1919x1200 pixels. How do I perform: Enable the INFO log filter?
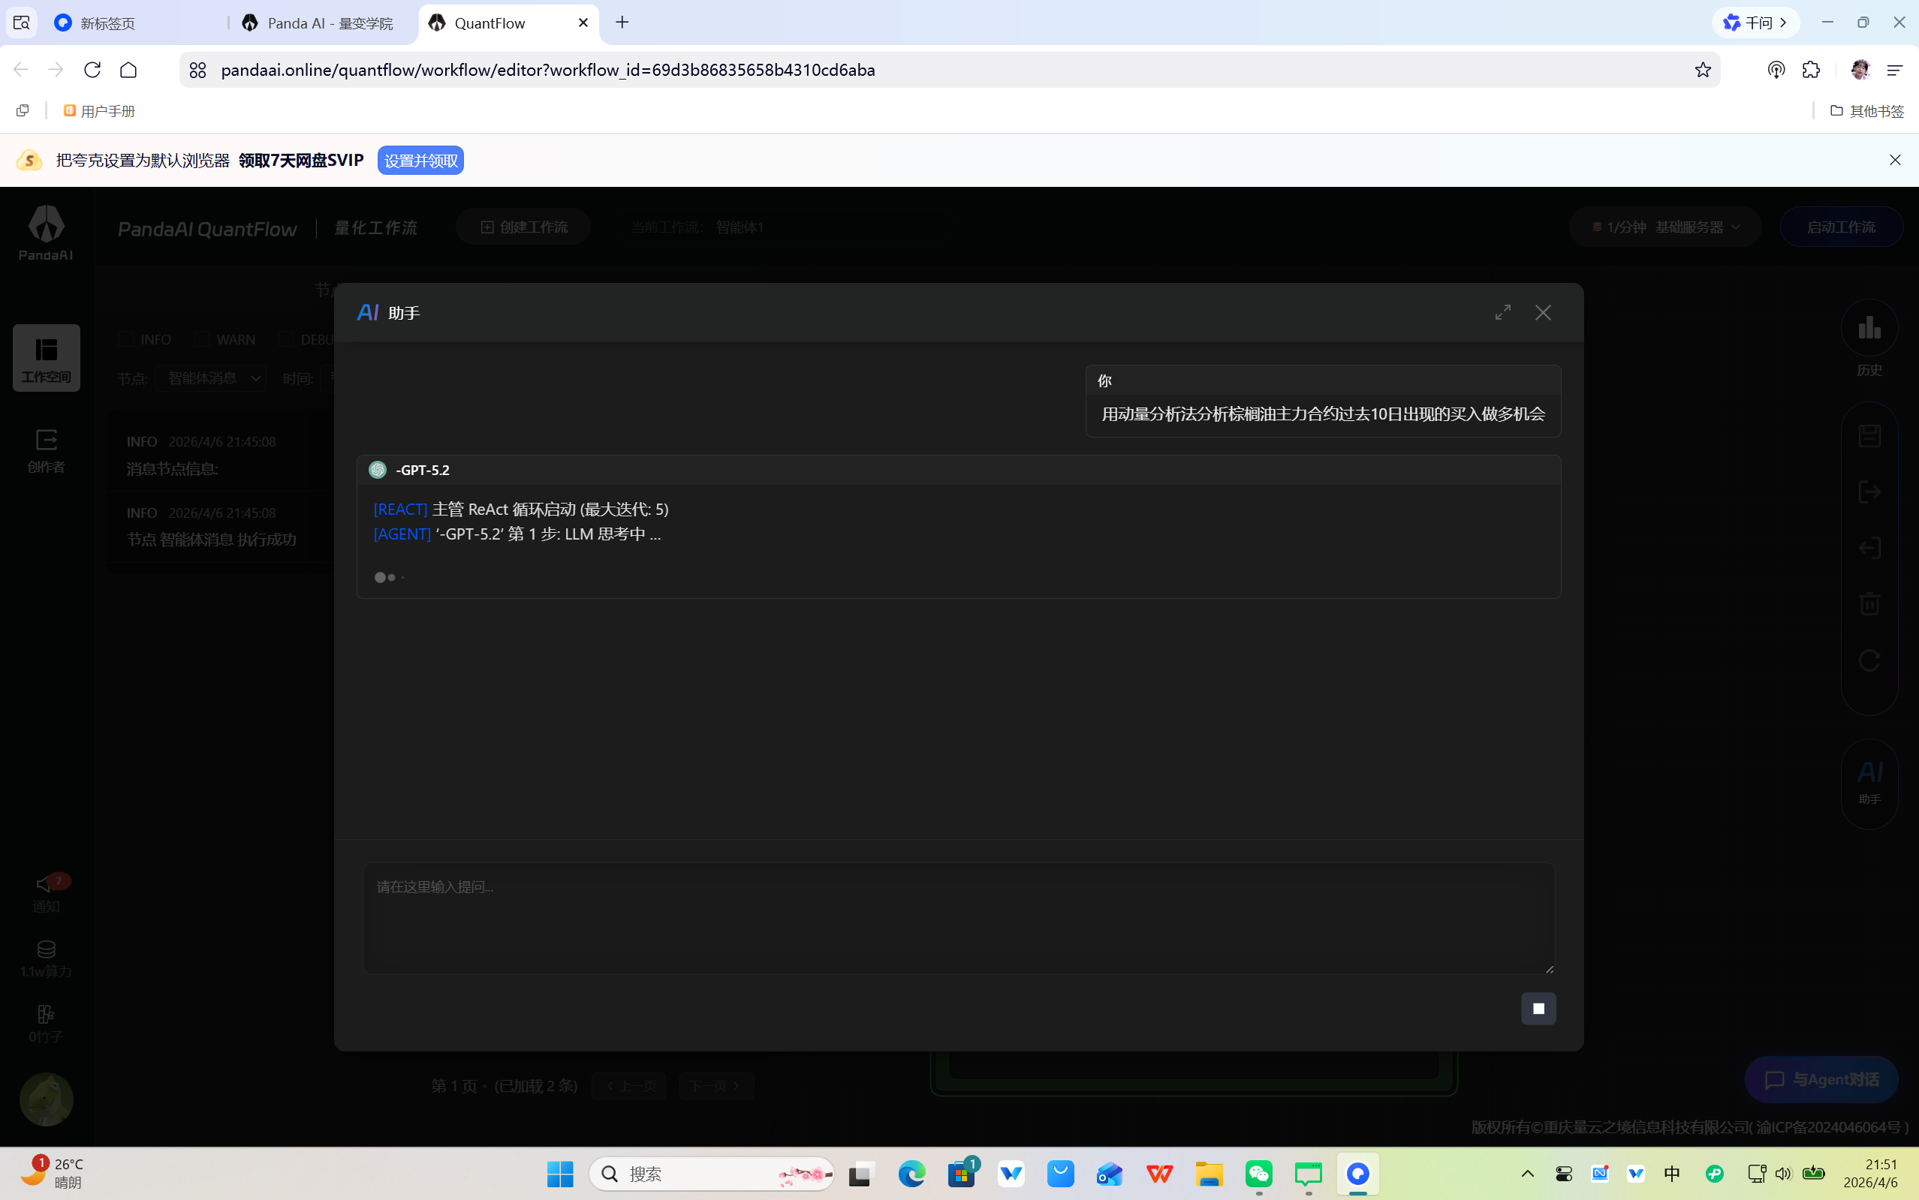tap(126, 338)
